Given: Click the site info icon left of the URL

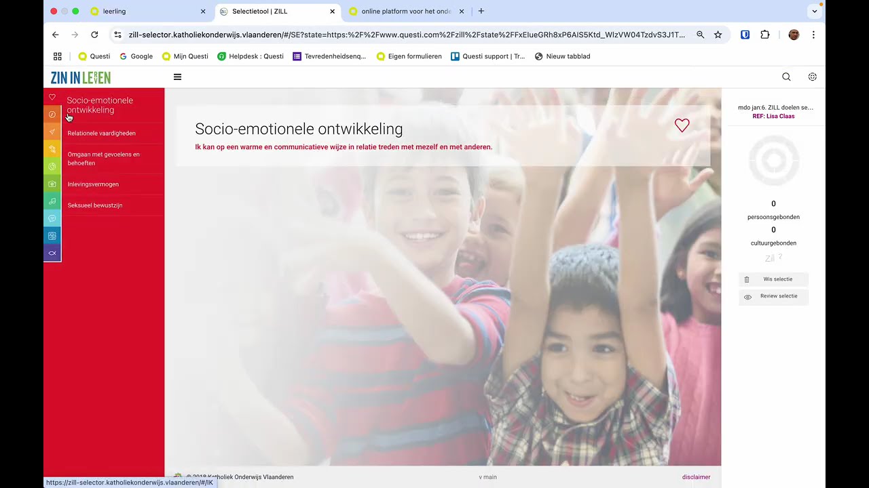Looking at the screenshot, I should coord(117,35).
